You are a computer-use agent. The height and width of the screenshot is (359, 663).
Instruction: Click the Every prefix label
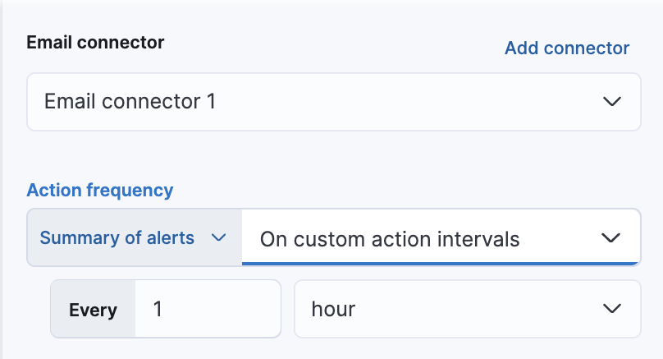coord(93,311)
